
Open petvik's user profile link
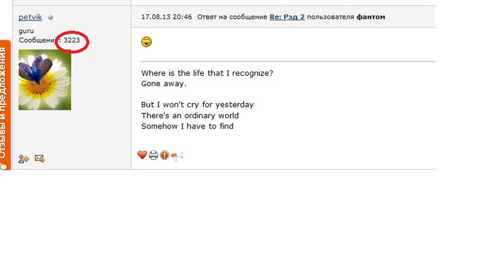click(30, 17)
